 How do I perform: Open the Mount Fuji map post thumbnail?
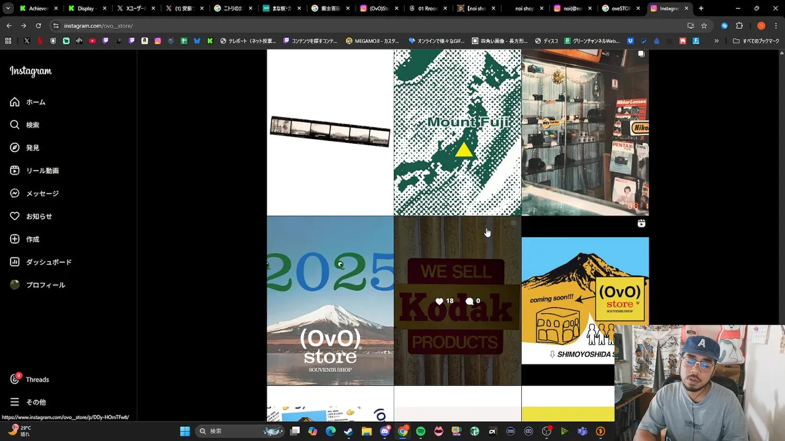pos(458,132)
